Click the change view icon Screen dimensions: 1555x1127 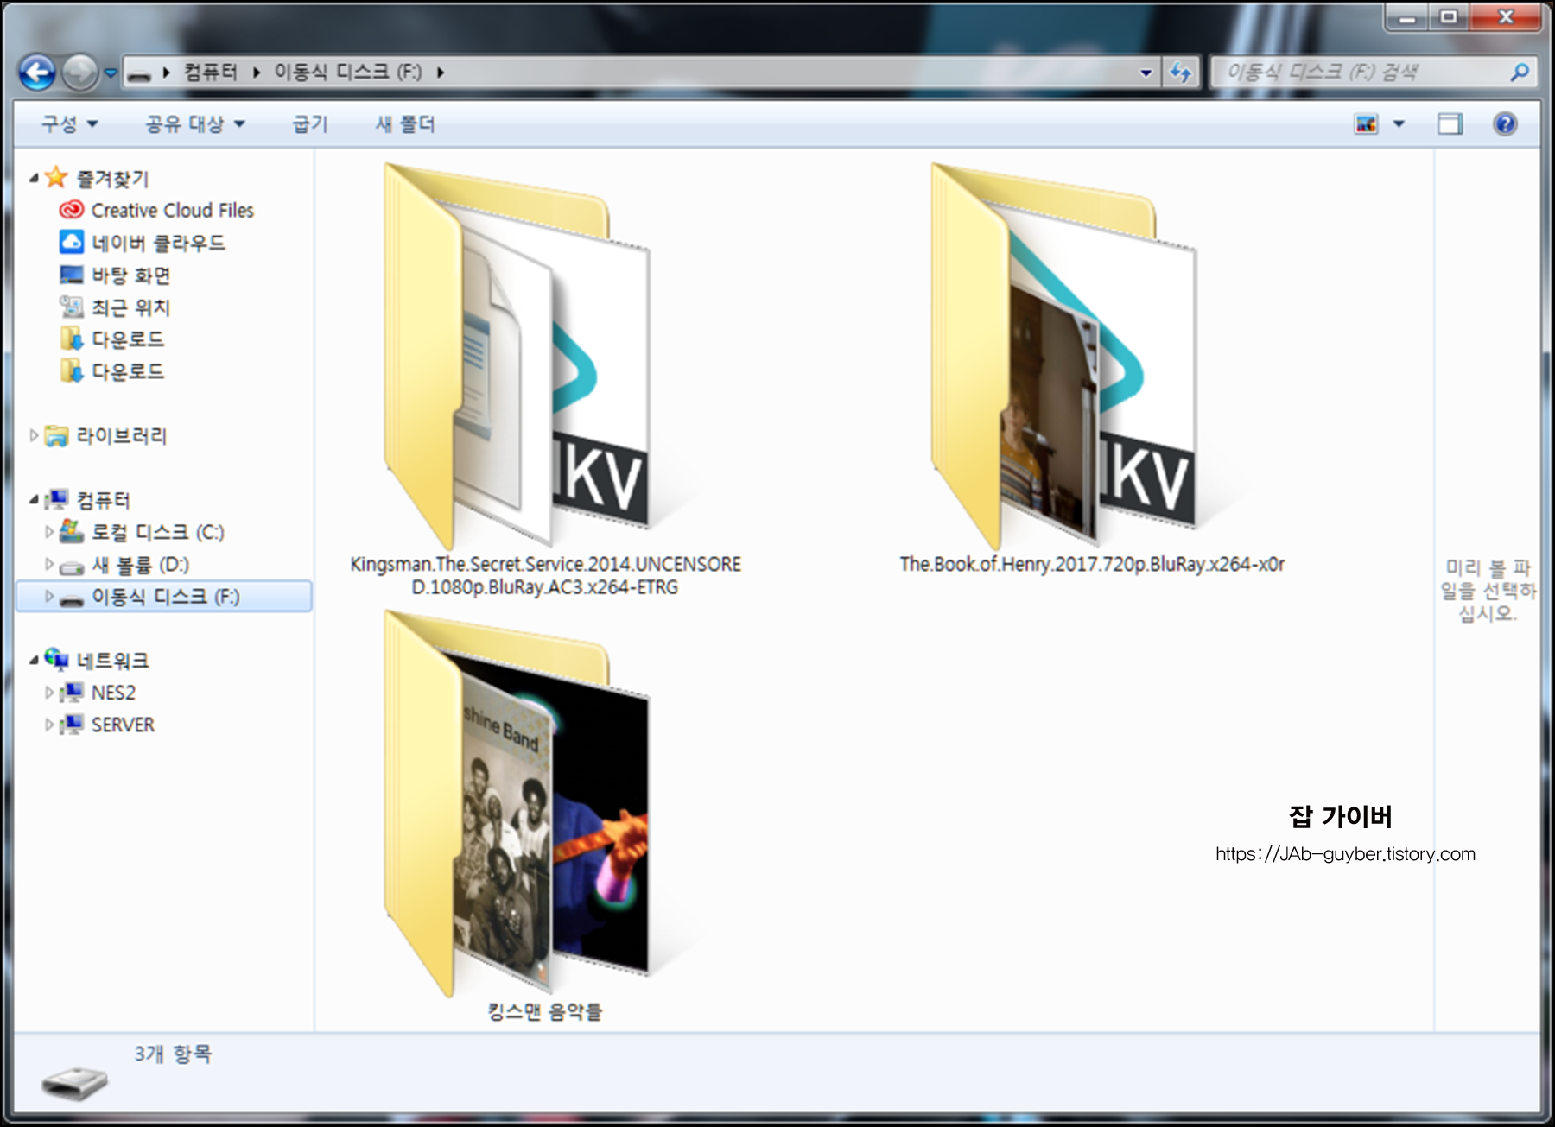click(1366, 124)
